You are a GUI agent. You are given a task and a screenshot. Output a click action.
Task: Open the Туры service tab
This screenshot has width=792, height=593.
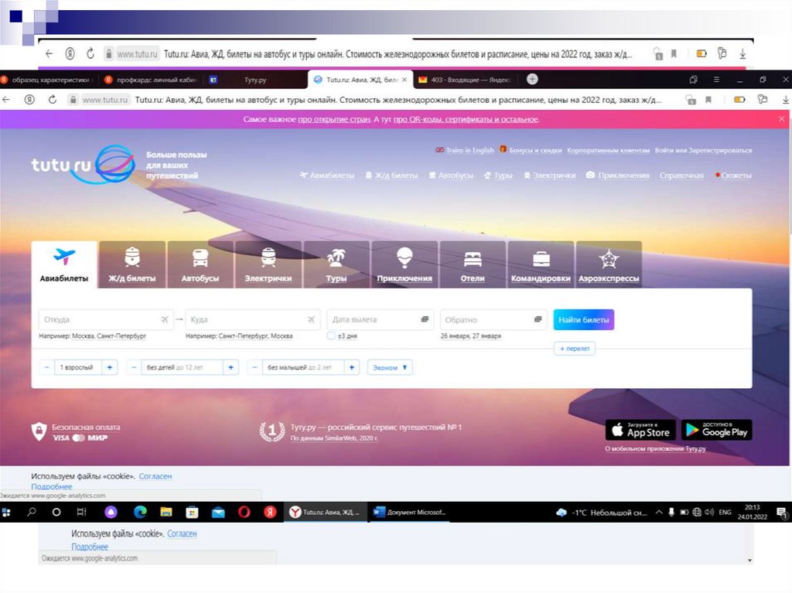click(x=336, y=265)
